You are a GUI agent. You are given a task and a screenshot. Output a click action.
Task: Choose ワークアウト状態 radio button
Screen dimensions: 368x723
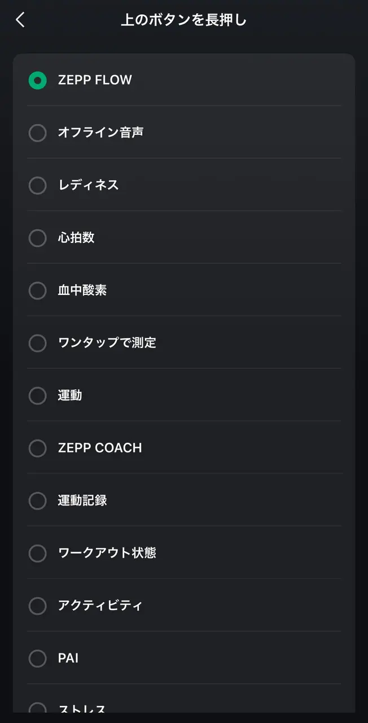pyautogui.click(x=37, y=553)
